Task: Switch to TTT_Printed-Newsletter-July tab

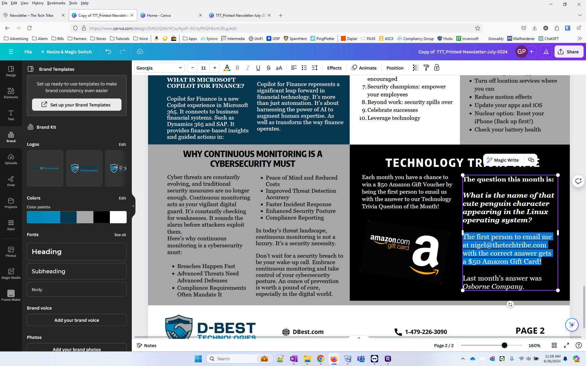Action: pos(241,15)
